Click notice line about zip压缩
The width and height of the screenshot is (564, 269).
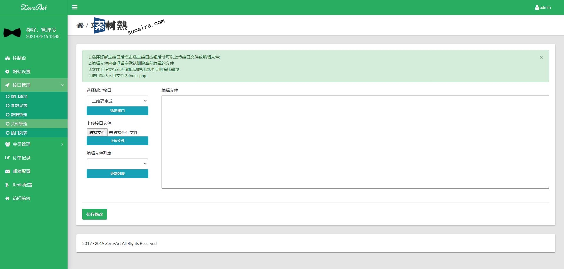point(134,69)
